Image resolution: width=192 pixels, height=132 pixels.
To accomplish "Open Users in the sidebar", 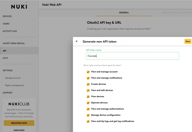I will pos(6,24).
